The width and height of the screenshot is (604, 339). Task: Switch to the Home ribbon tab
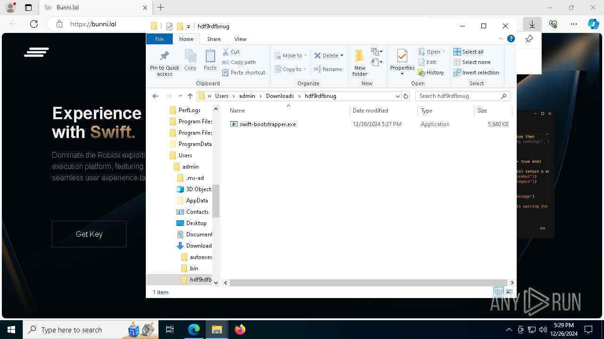coord(186,39)
